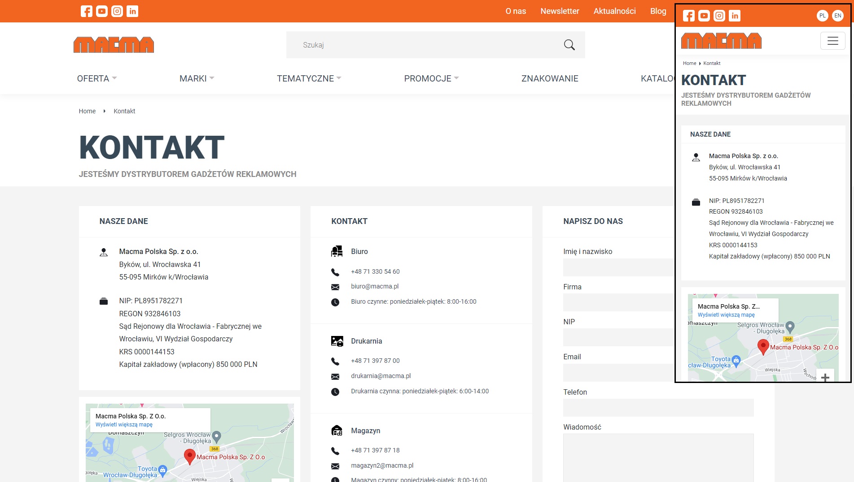Open the ZNAKOWANIE menu item
The image size is (854, 482).
coord(549,78)
